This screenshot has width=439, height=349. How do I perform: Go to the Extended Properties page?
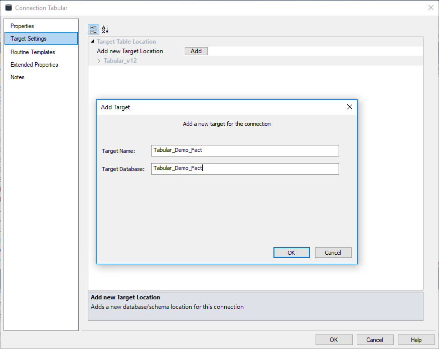coord(34,65)
